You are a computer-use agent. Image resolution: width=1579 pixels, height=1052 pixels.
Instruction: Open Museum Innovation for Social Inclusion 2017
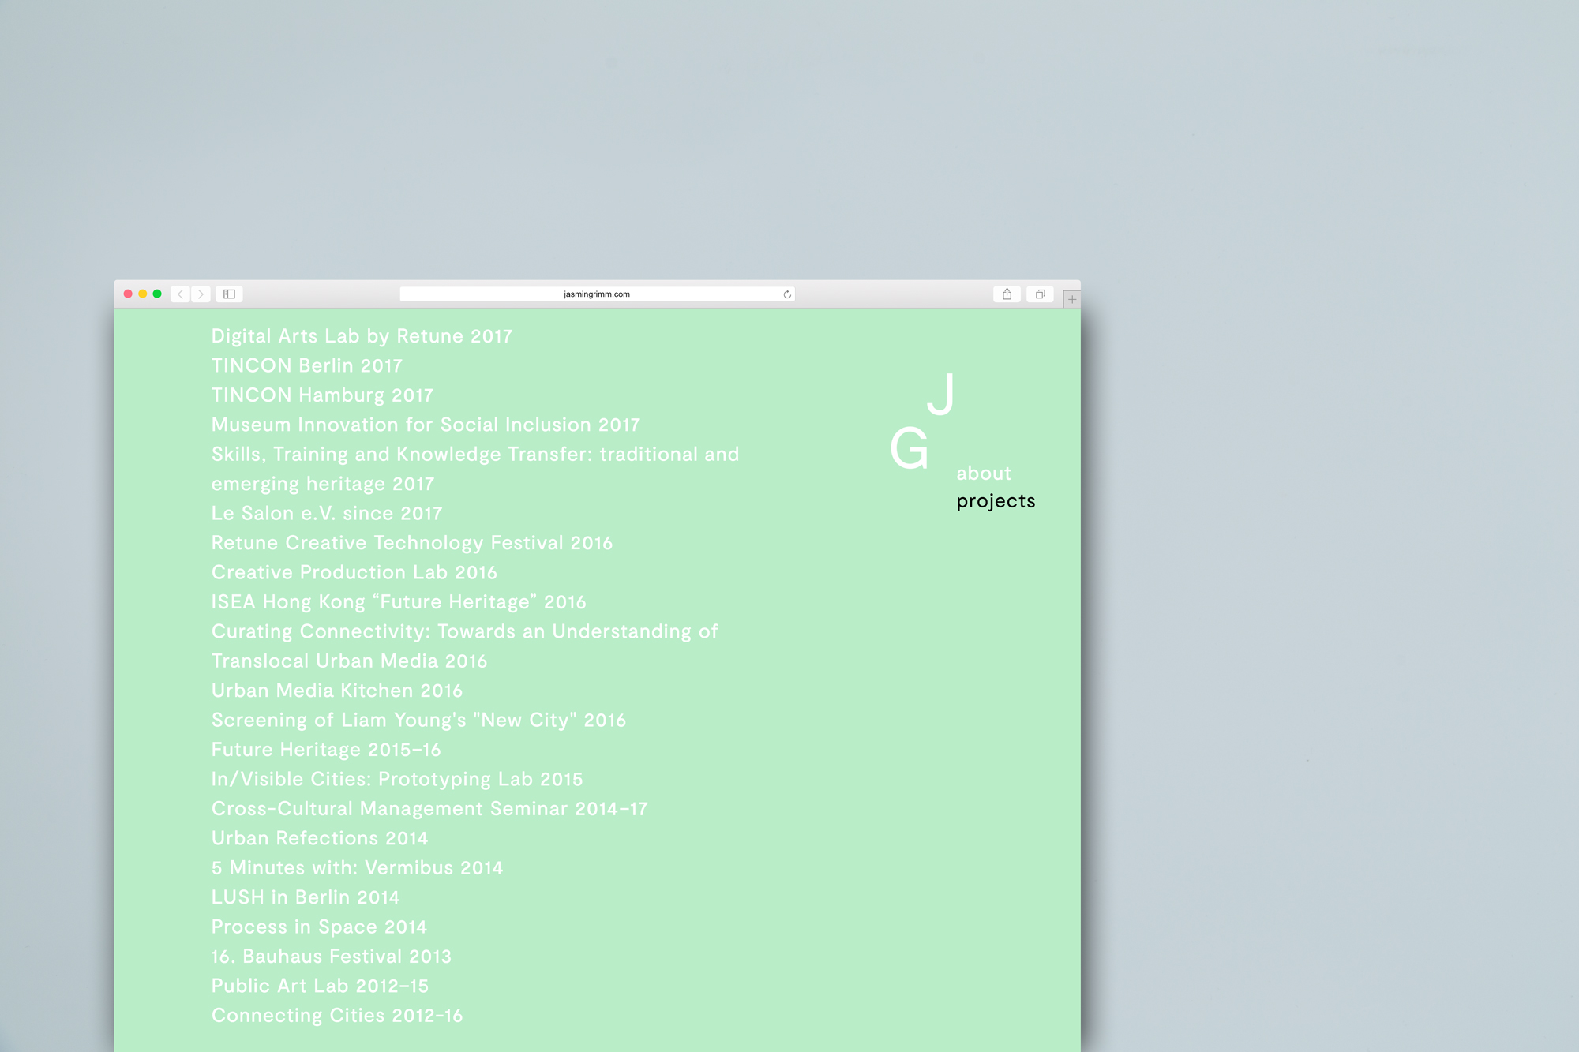[x=426, y=424]
